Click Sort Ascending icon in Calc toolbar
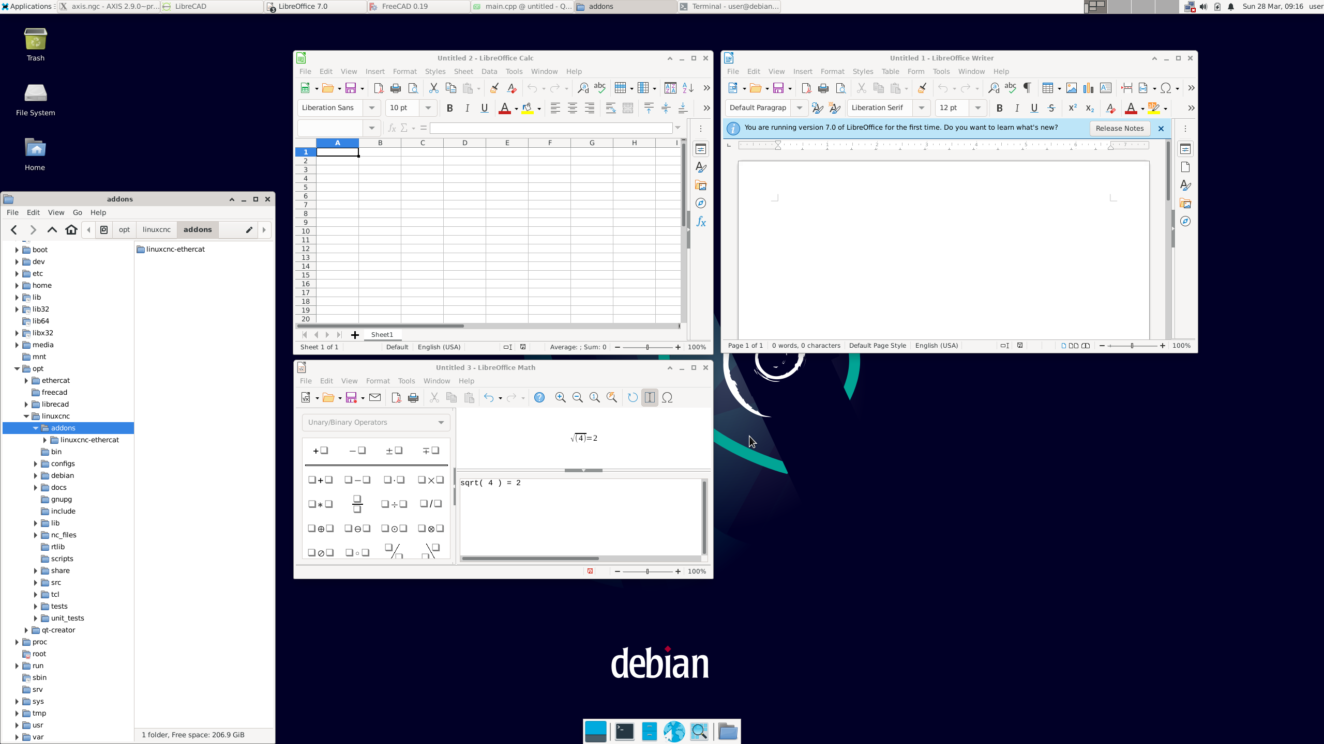1324x744 pixels. click(x=688, y=88)
